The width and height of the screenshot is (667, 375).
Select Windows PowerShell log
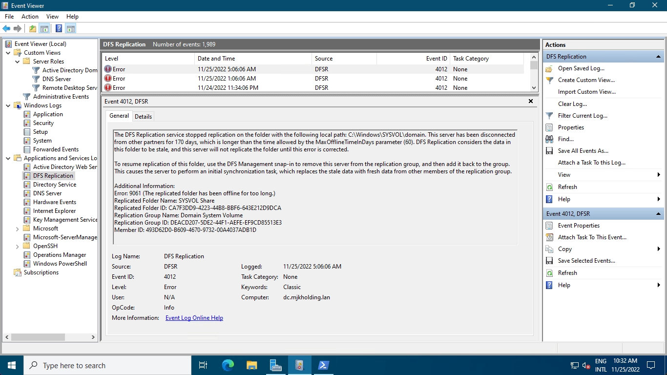click(60, 264)
